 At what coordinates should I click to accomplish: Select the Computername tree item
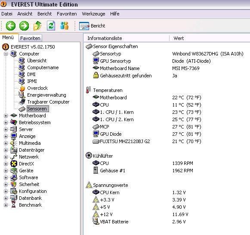(x=43, y=67)
